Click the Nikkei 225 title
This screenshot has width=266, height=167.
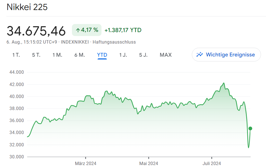pyautogui.click(x=27, y=7)
